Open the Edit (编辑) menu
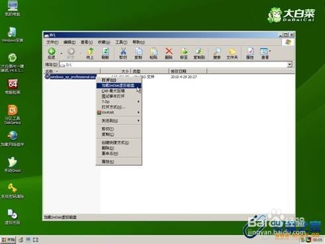 tap(70, 42)
